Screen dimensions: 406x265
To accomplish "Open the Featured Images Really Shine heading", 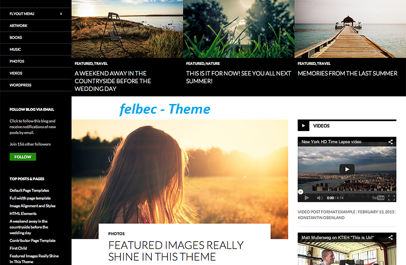I will pos(176,251).
